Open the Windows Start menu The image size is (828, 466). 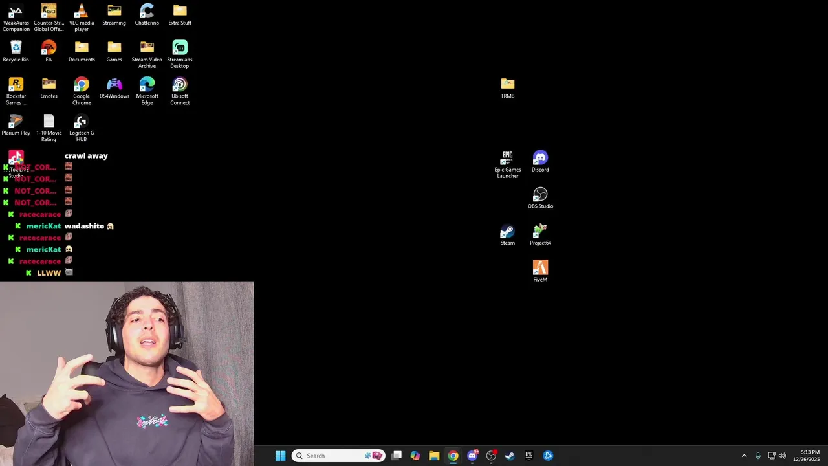(280, 456)
